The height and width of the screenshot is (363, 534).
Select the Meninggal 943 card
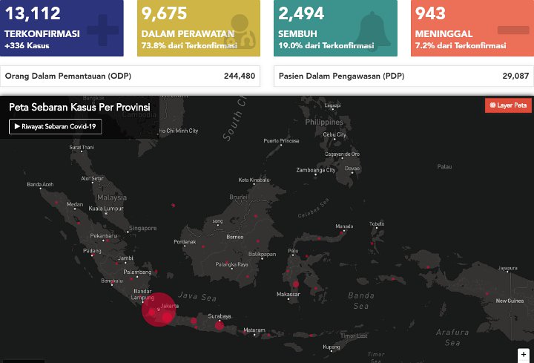tap(472, 28)
